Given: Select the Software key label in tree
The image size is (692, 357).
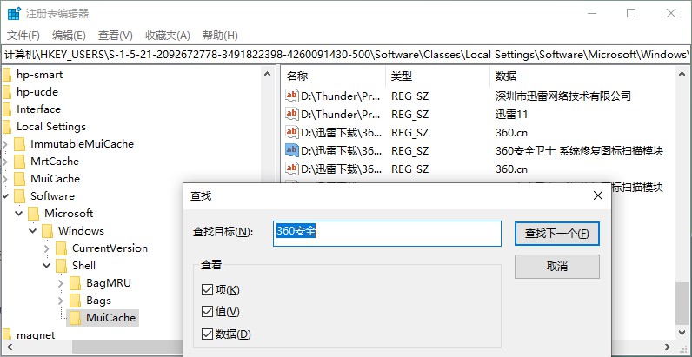Looking at the screenshot, I should point(52,196).
